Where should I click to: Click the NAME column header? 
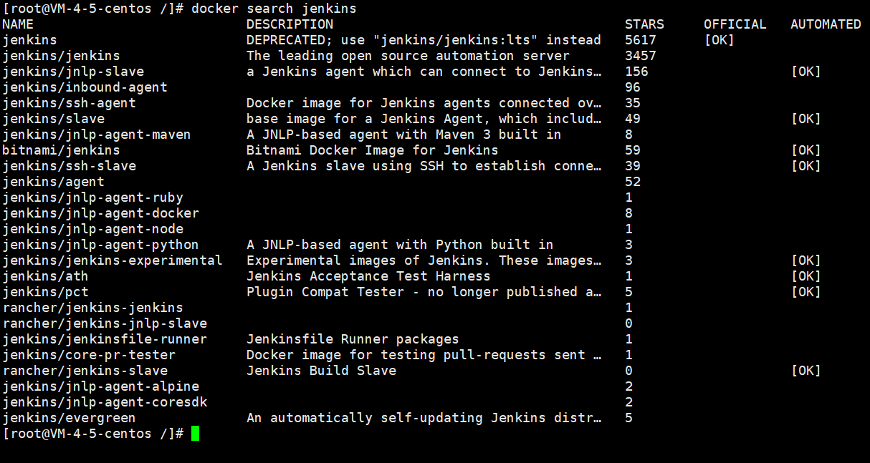[18, 24]
